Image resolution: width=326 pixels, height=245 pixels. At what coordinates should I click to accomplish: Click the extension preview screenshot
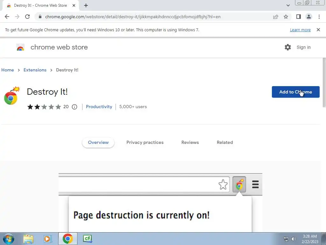point(160,203)
